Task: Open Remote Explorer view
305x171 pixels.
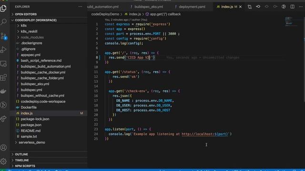Action: click(x=3, y=64)
